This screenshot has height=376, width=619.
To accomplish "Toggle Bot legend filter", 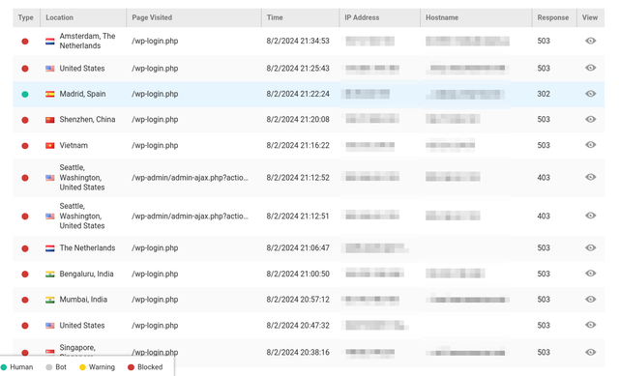I will (x=56, y=367).
